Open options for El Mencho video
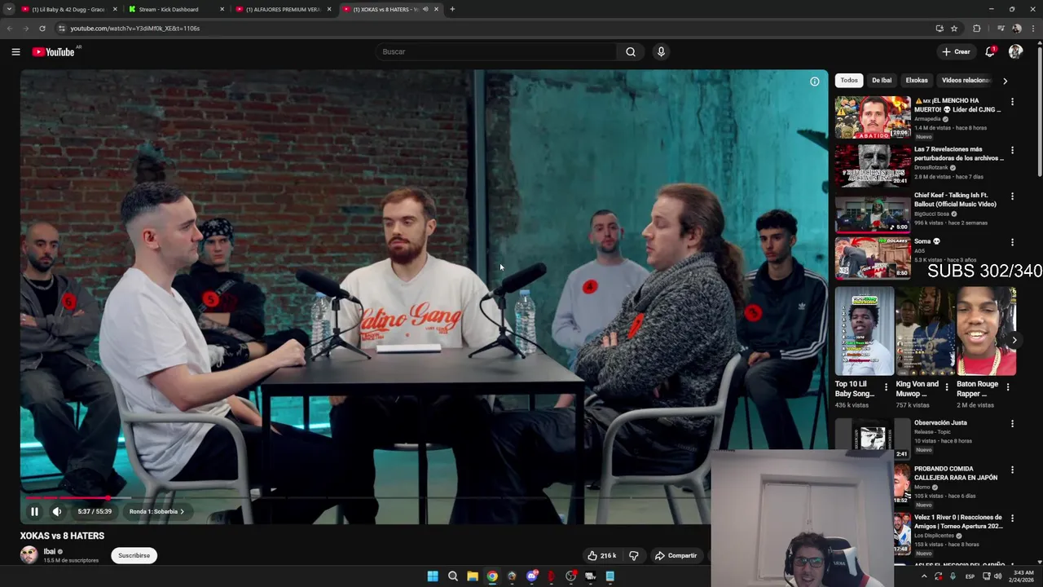Viewport: 1043px width, 587px height. point(1012,102)
